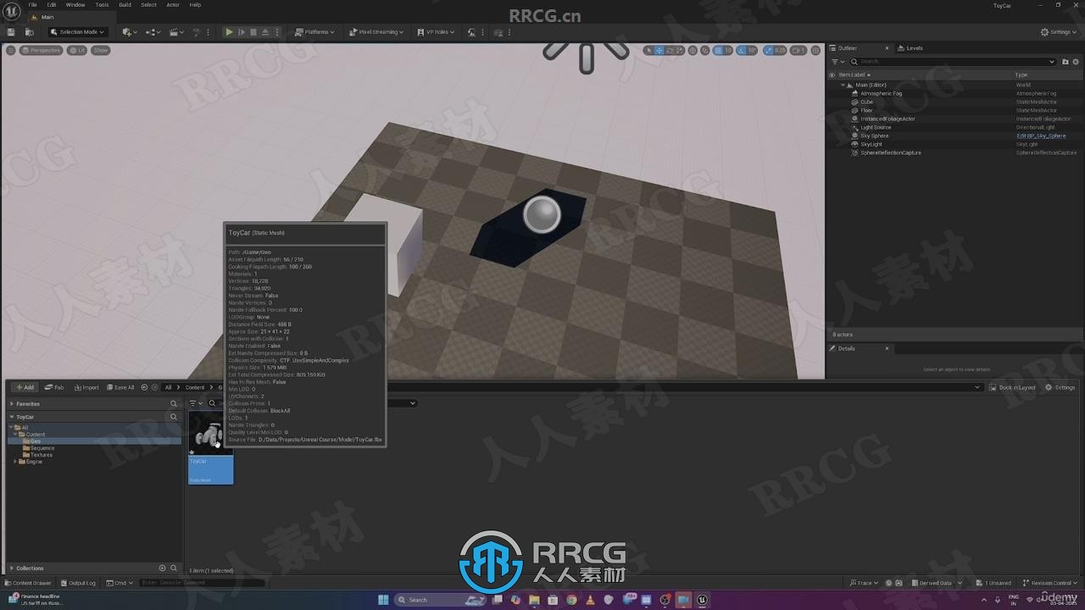Select the SphereReflectionCapture actor in Outliner
Viewport: 1085px width, 610px height.
click(x=890, y=152)
